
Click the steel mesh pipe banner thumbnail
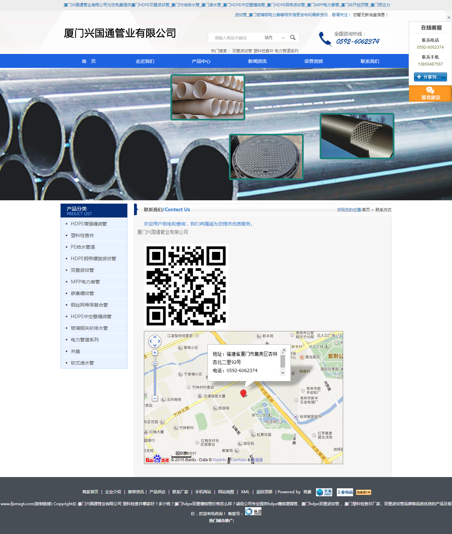point(357,136)
